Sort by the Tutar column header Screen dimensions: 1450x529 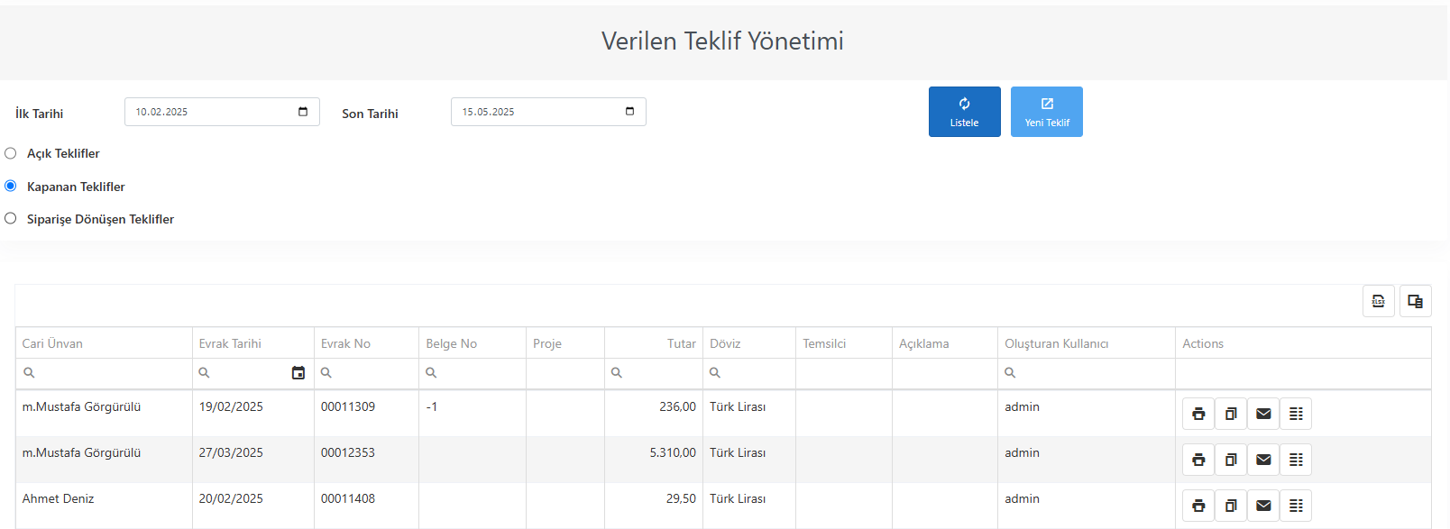tap(654, 343)
